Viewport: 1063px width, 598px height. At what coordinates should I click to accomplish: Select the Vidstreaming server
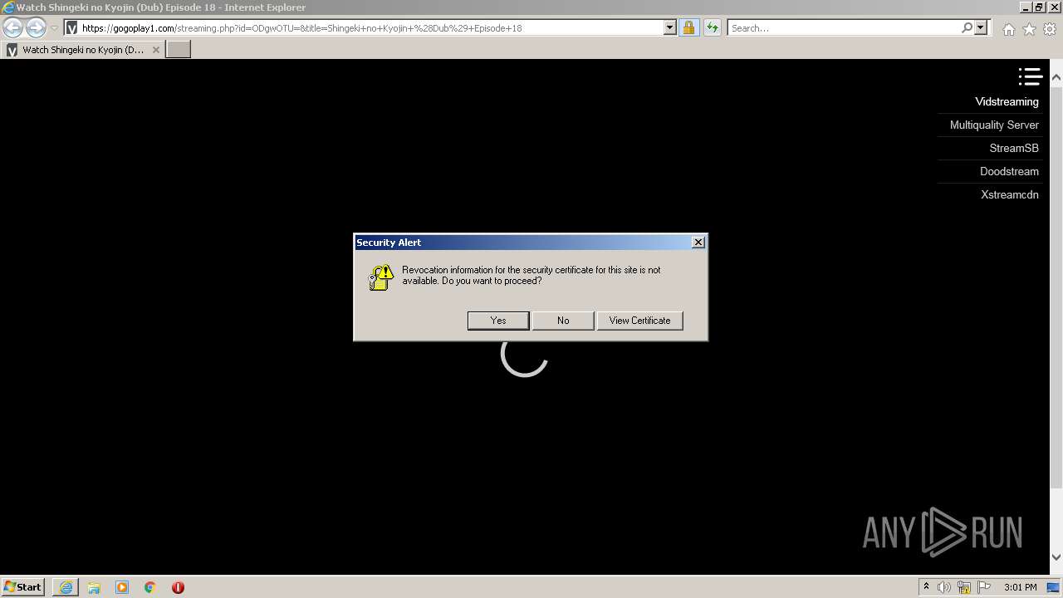(x=1007, y=101)
